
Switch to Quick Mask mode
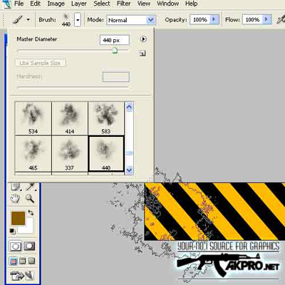[29, 247]
